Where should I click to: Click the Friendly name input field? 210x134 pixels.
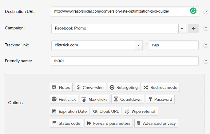pyautogui.click(x=124, y=61)
